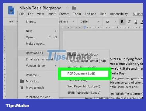Open the Add-ons menu
The image size is (146, 111).
90,14
